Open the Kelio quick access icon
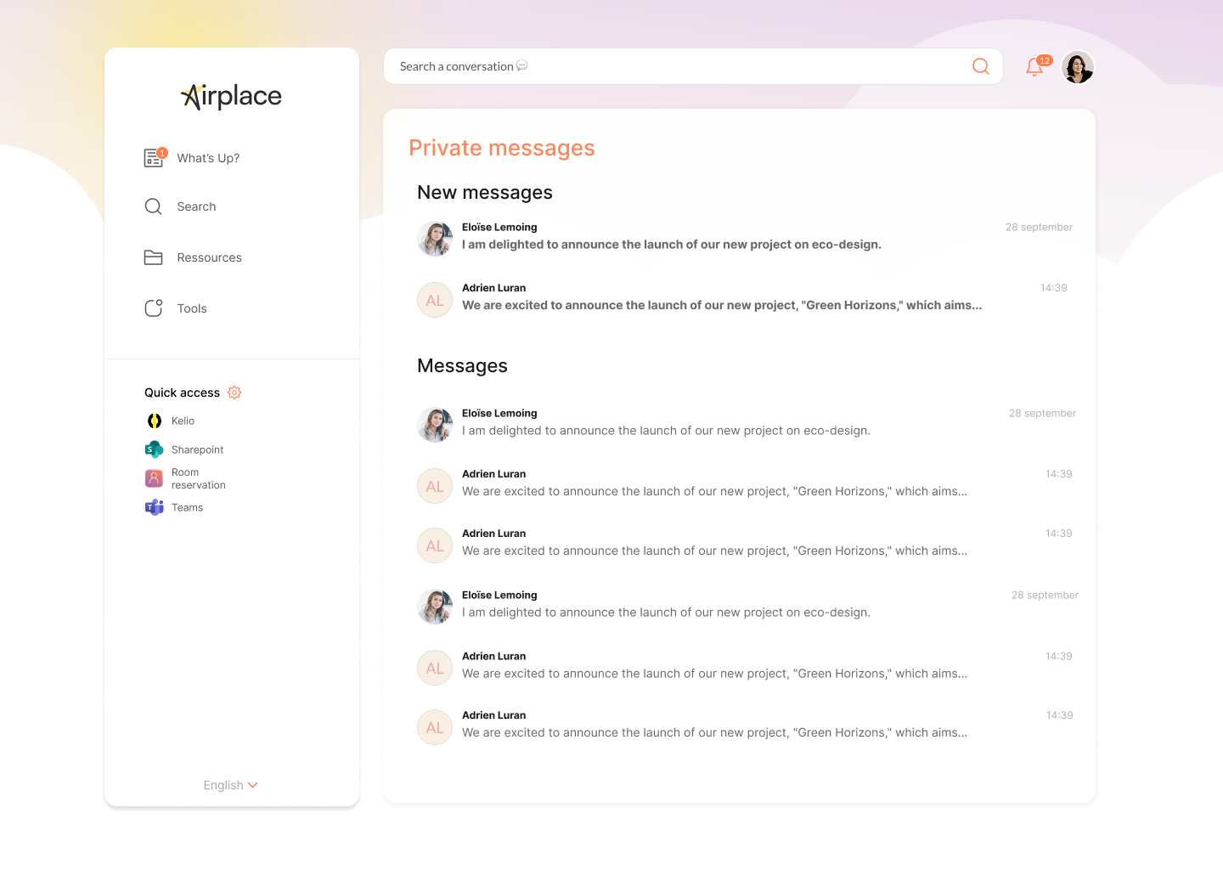1223x870 pixels. tap(155, 421)
